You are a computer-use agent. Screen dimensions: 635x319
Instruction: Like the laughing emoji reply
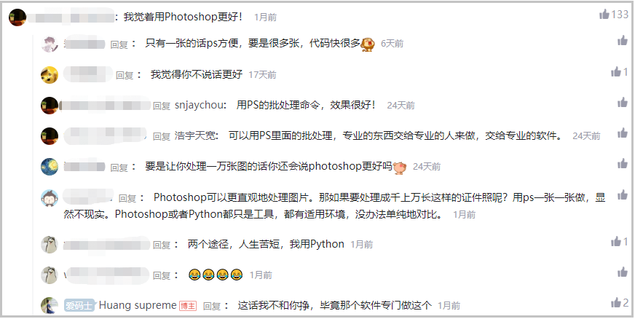click(x=623, y=272)
